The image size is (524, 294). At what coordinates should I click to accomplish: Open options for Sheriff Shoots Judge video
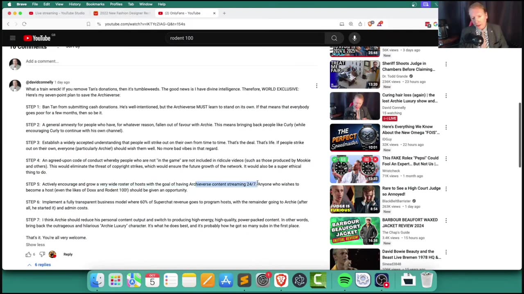click(446, 64)
